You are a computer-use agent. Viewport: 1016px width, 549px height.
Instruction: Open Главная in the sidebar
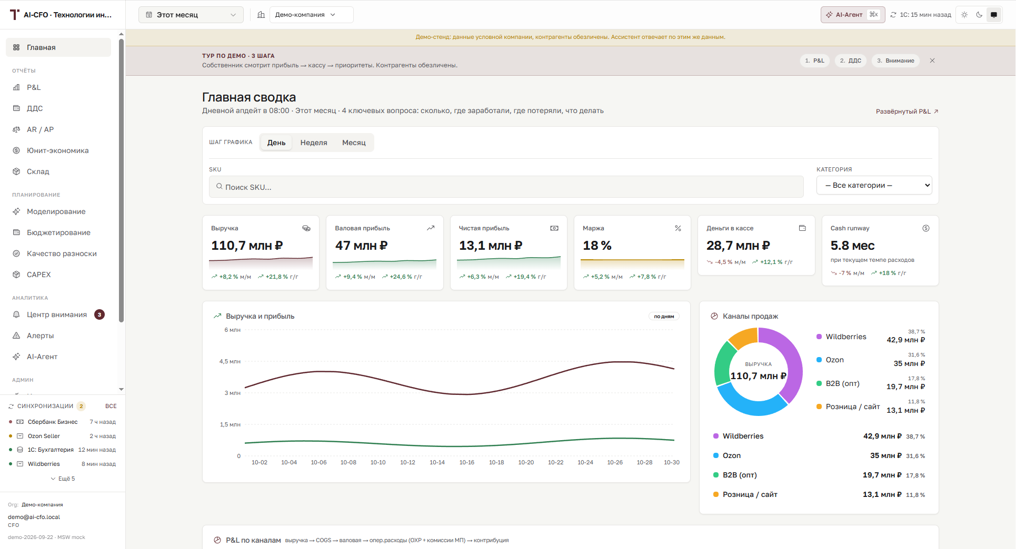(x=58, y=47)
